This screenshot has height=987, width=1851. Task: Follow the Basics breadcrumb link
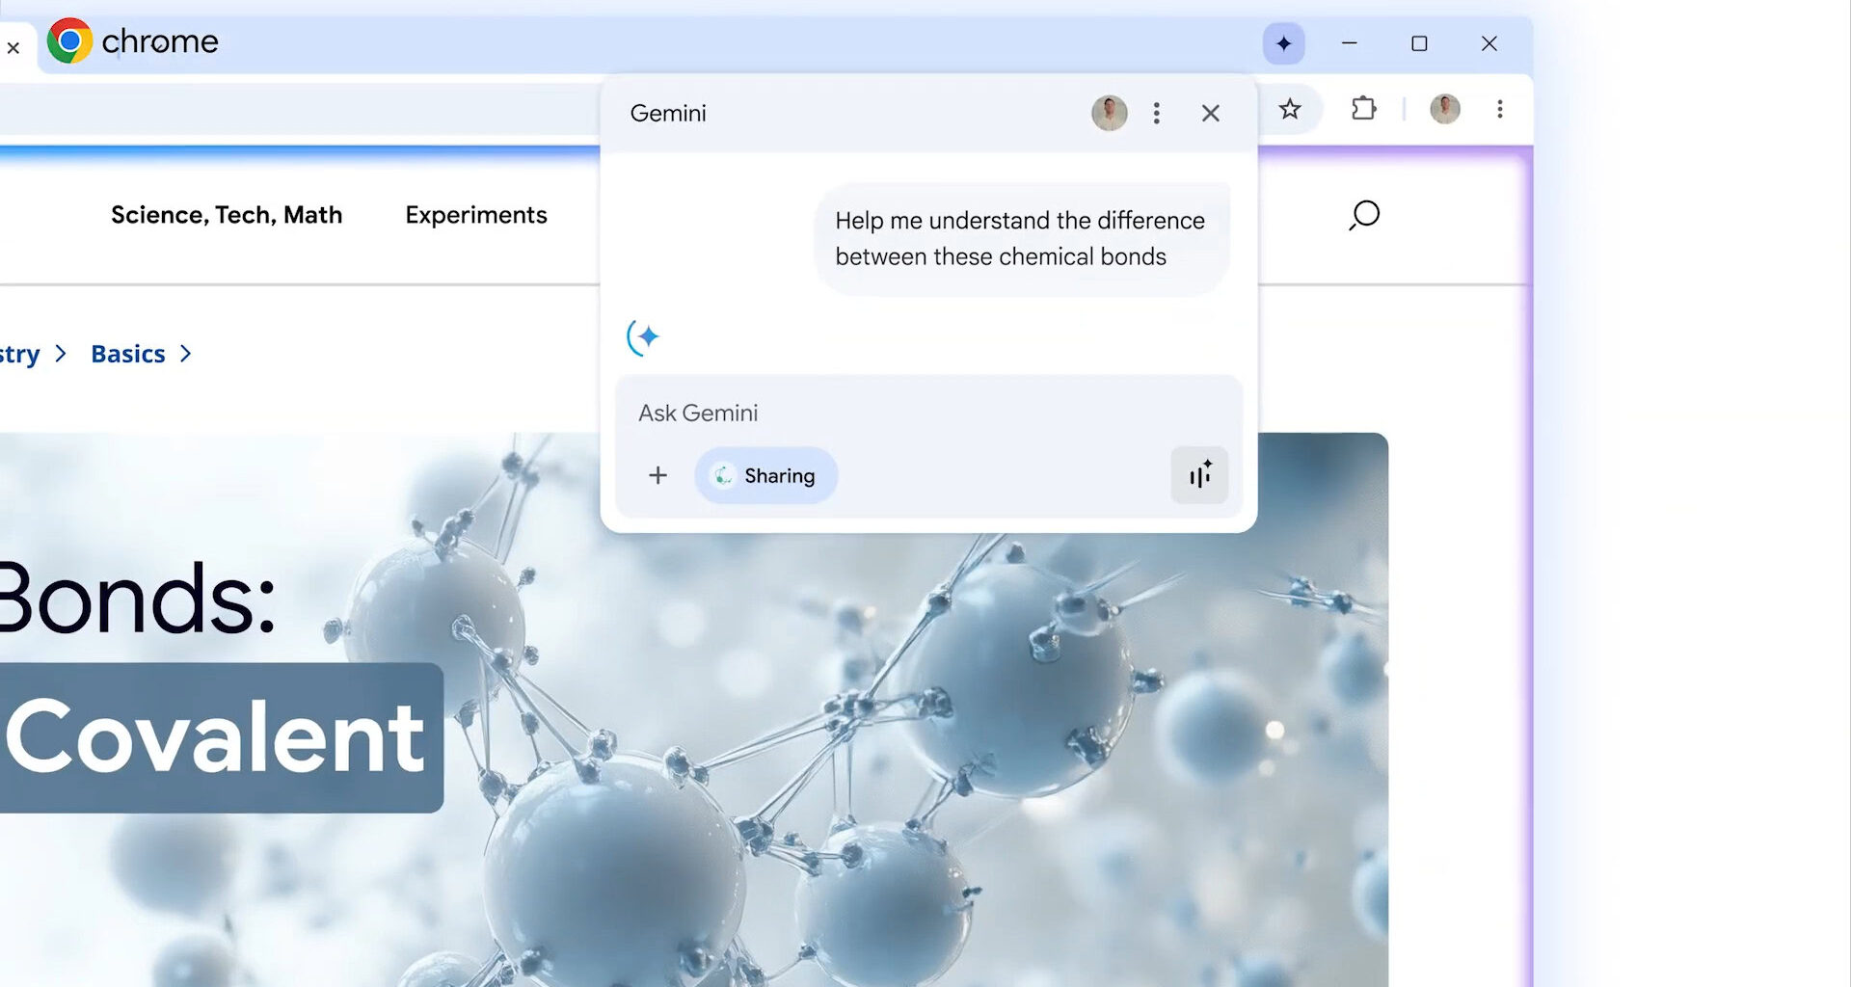click(127, 354)
